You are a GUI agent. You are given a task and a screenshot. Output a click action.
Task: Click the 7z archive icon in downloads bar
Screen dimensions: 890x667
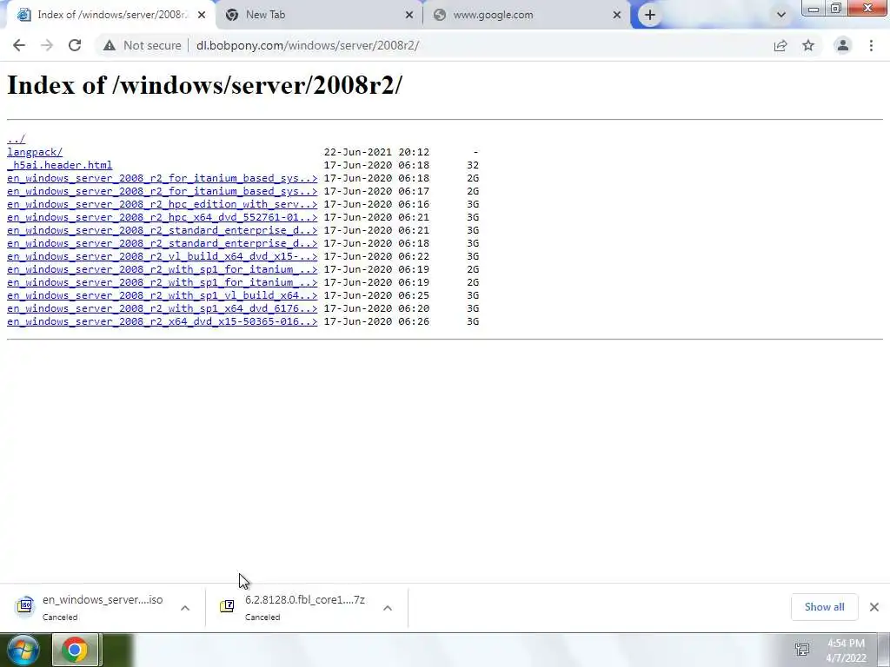[227, 605]
